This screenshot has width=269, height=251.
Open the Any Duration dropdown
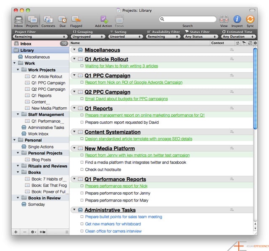(x=238, y=37)
